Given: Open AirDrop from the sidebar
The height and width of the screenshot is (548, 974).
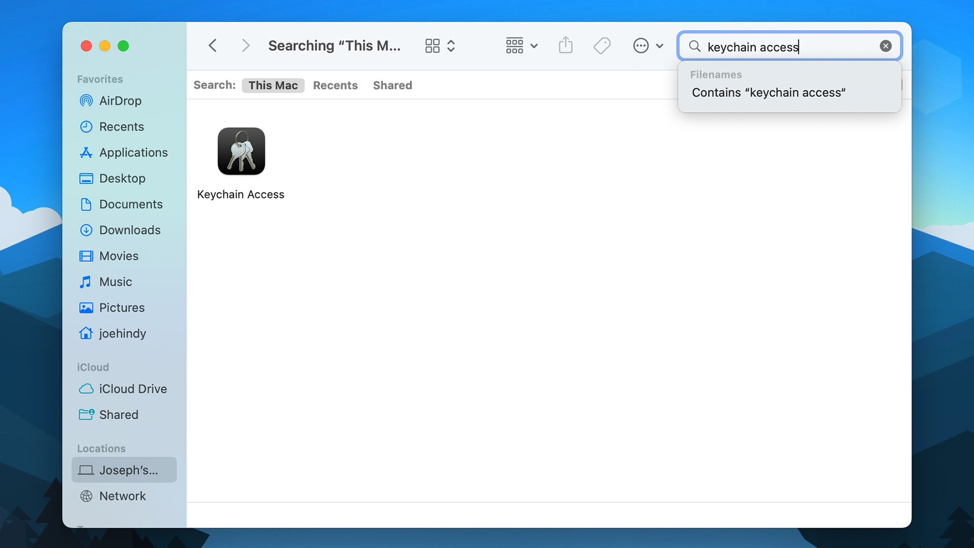Looking at the screenshot, I should pyautogui.click(x=120, y=100).
